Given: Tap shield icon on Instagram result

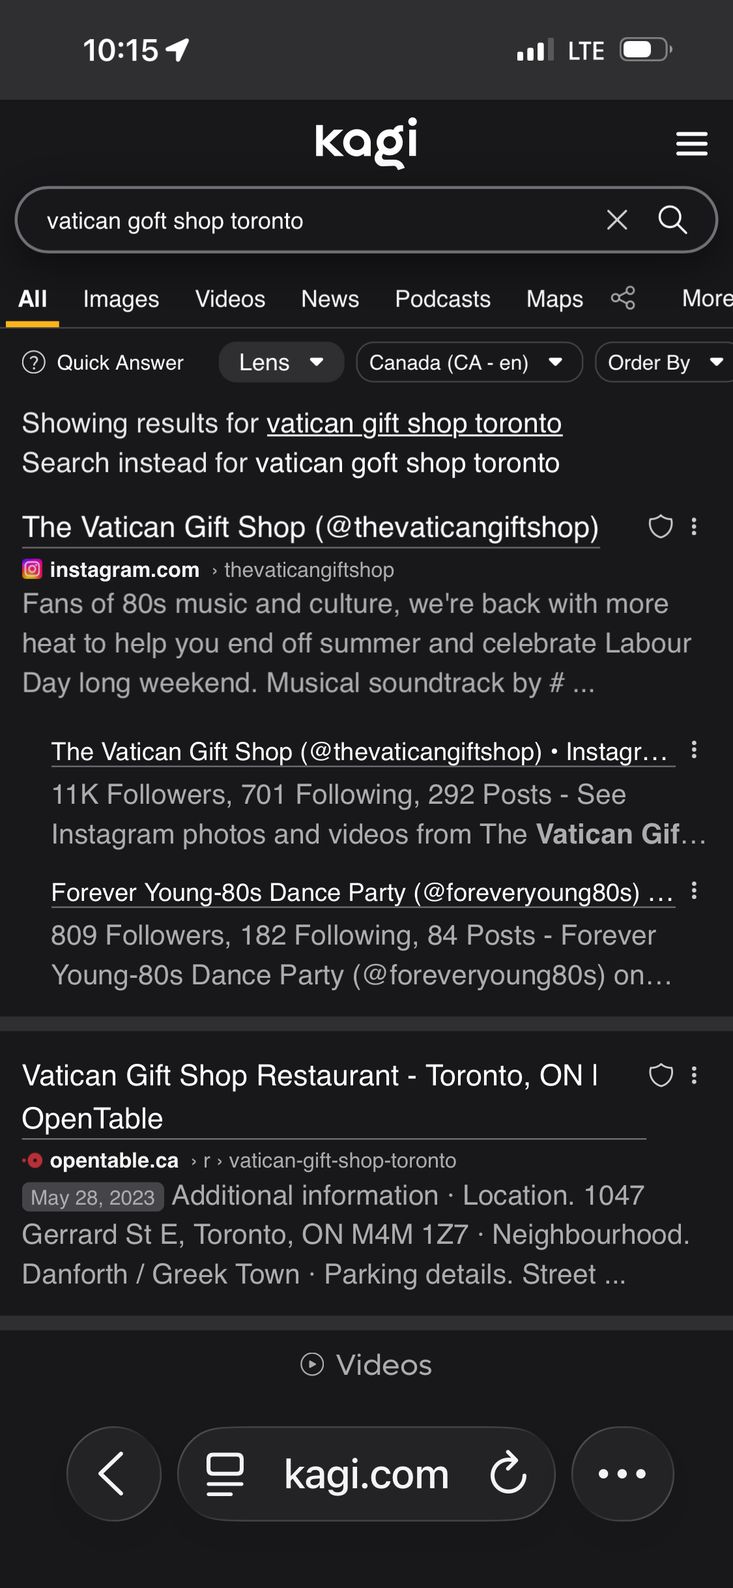Looking at the screenshot, I should coord(661,527).
